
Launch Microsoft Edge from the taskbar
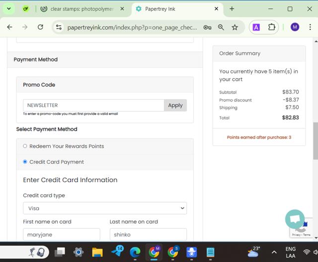(135, 252)
